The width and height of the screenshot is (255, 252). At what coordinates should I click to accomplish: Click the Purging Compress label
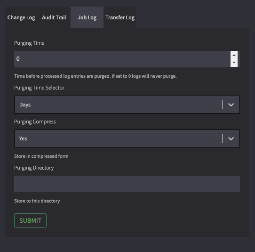35,122
